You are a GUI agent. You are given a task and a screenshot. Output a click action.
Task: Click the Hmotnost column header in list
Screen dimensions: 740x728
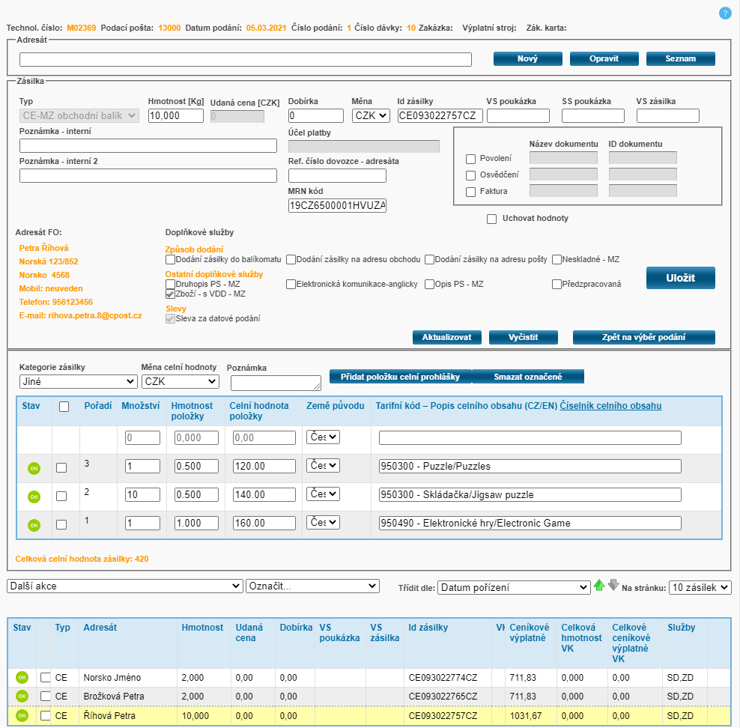[x=202, y=628]
